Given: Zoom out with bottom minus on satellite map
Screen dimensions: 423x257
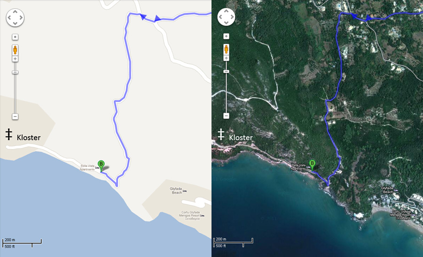Looking at the screenshot, I should (x=227, y=116).
